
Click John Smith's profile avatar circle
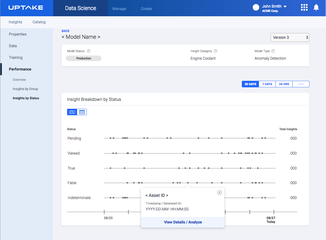(256, 7)
